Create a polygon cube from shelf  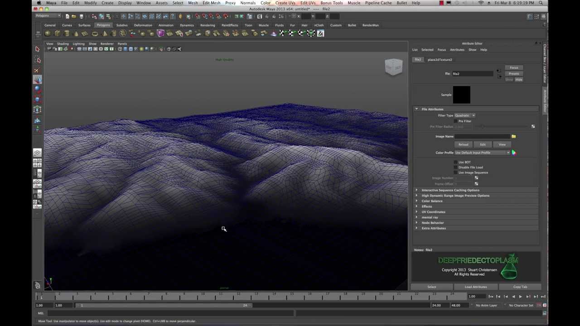click(x=57, y=34)
